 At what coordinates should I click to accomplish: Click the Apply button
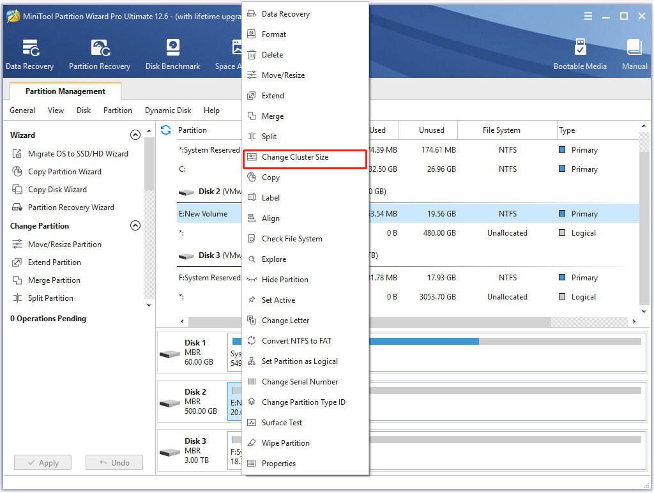[42, 462]
